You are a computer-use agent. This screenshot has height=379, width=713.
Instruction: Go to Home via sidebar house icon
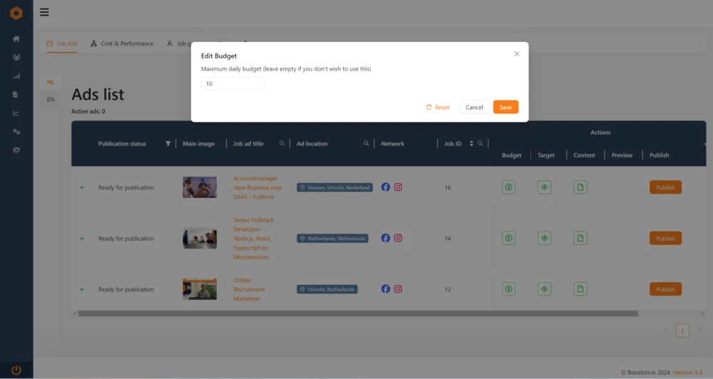(x=16, y=39)
